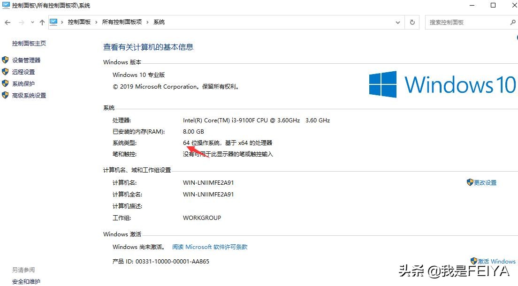Expand chevron before 控制面板 breadcrumb

62,22
